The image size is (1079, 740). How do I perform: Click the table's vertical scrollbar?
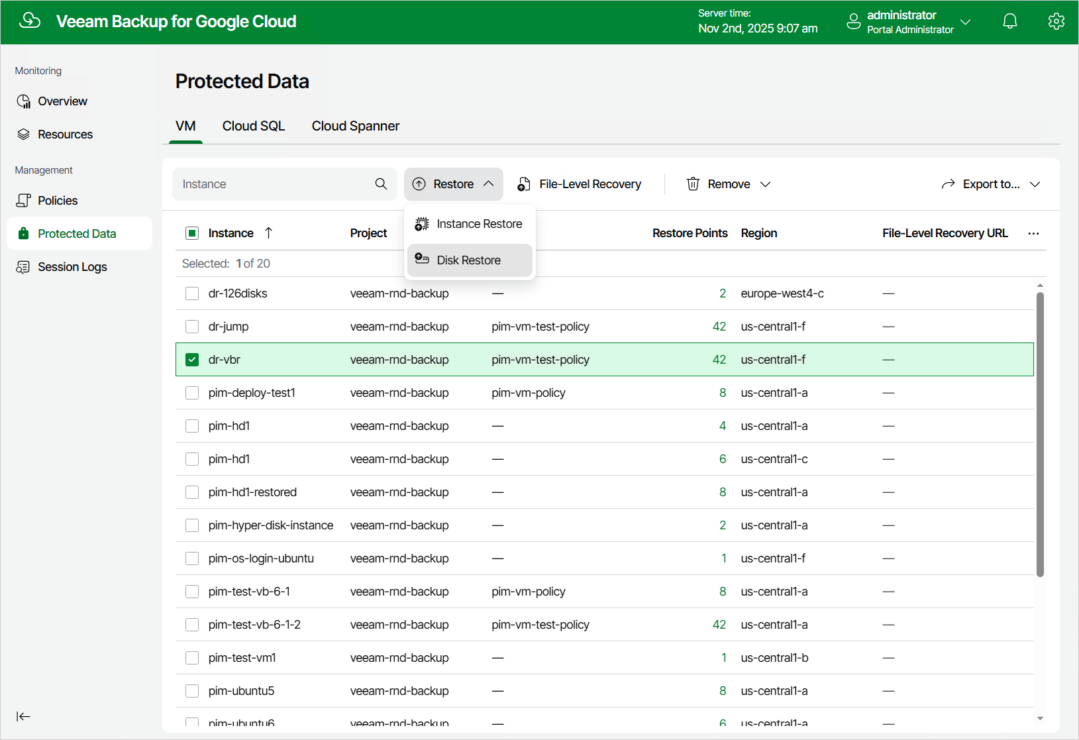point(1040,434)
